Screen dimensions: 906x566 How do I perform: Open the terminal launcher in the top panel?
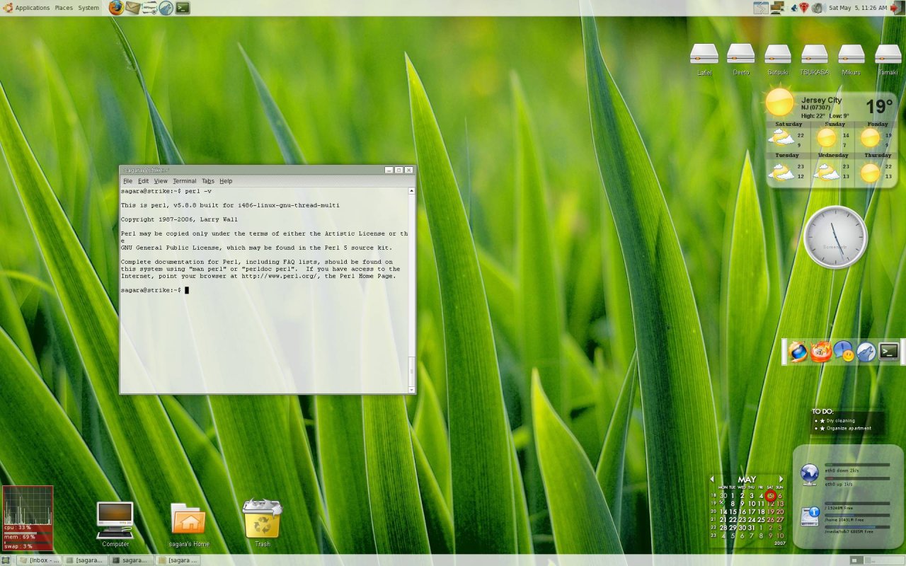tap(183, 8)
